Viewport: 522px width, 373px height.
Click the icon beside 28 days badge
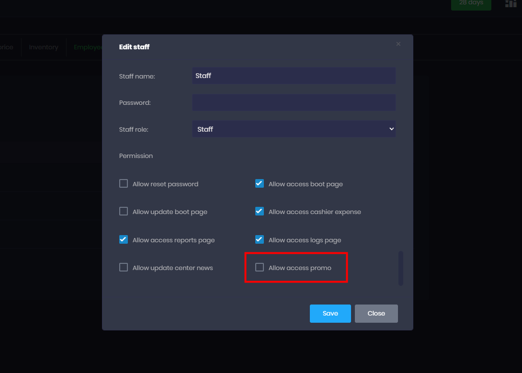[x=511, y=4]
